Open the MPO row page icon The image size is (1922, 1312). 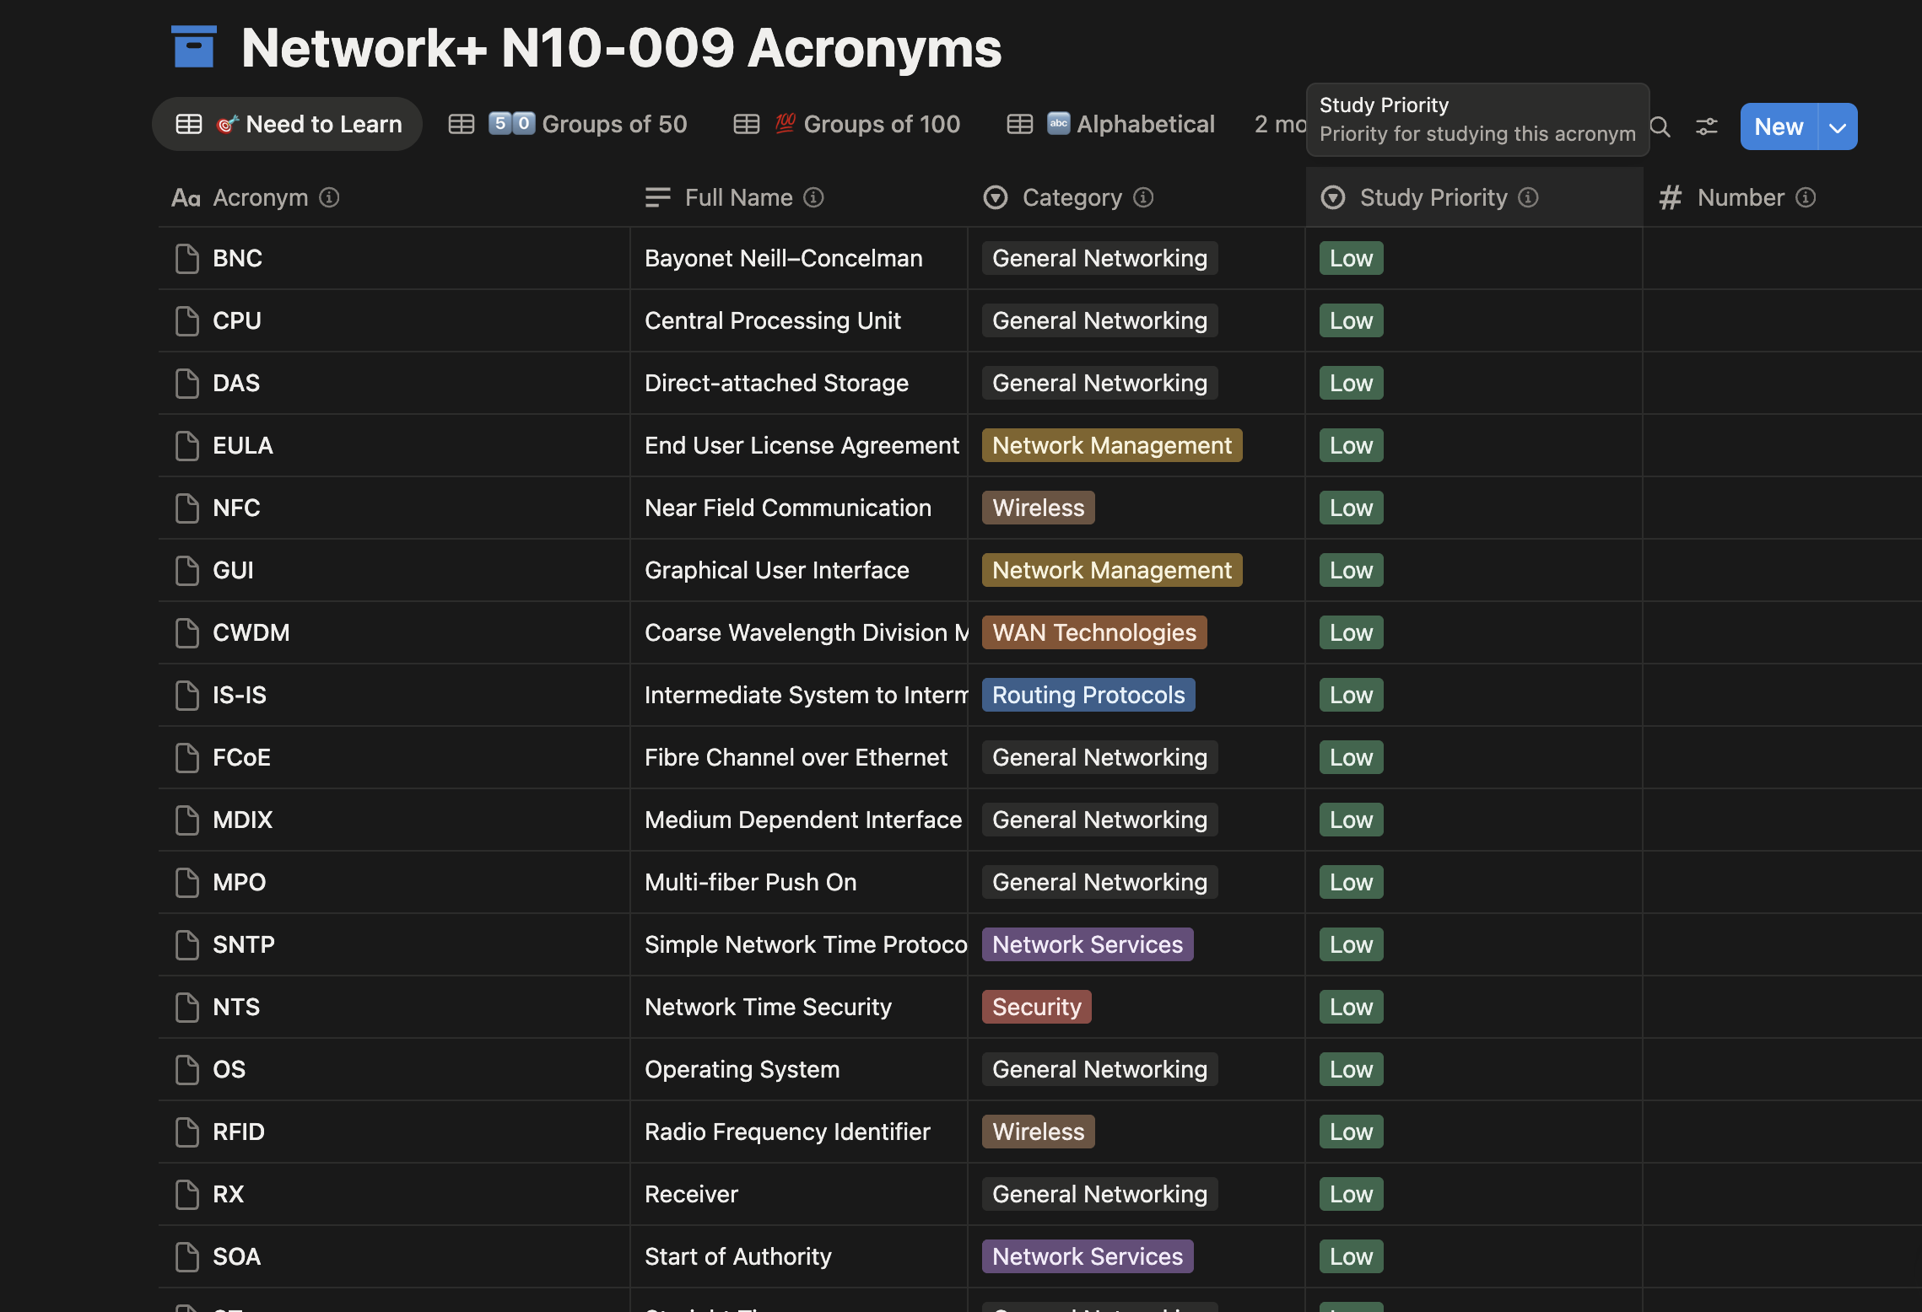(186, 882)
